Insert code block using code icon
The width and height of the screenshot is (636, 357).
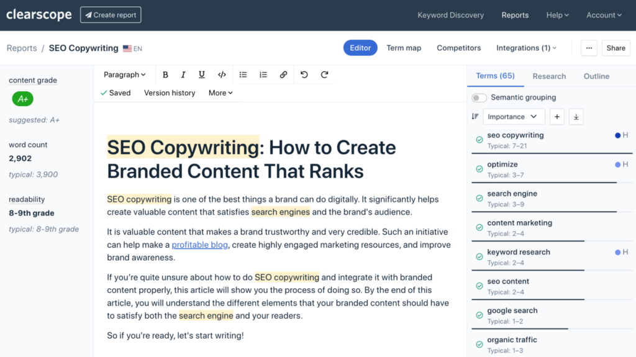[x=222, y=75]
